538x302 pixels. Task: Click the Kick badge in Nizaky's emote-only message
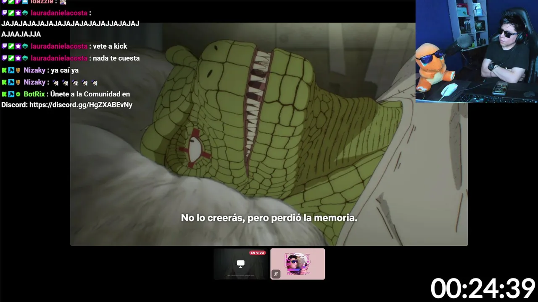5,82
